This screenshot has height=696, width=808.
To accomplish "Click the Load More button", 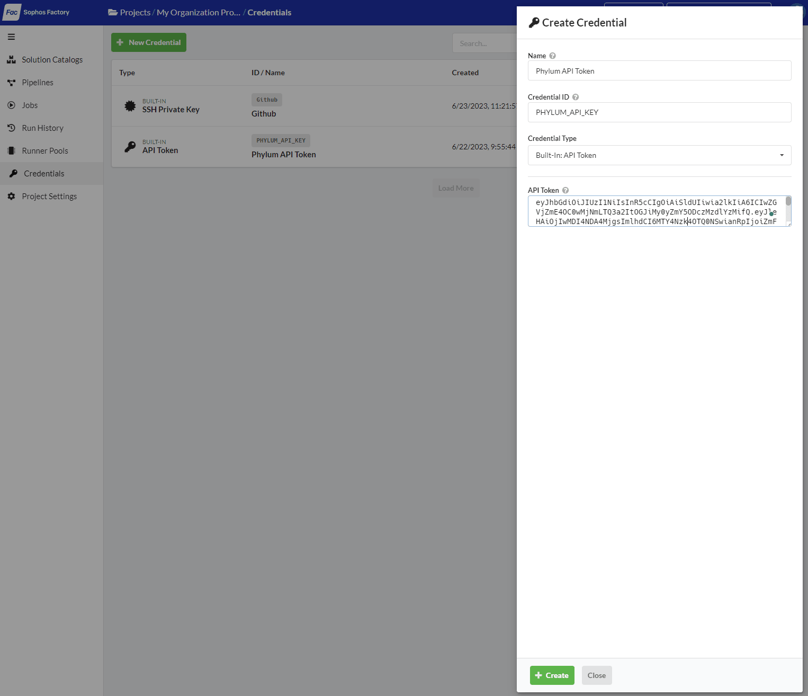I will coord(456,188).
